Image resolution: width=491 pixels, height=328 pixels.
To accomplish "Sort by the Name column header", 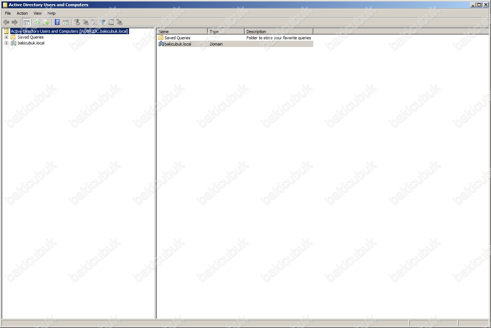I will (x=182, y=32).
